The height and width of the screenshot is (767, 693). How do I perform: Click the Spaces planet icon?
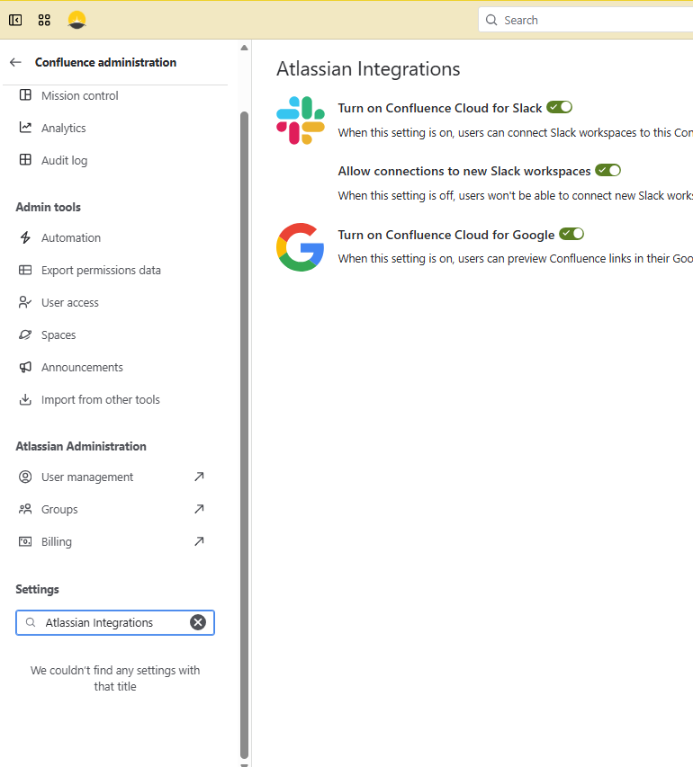25,334
